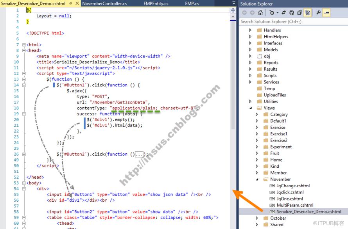Collapse the head section on line 8
Screen dimensions: 348x229
click(x=24, y=50)
